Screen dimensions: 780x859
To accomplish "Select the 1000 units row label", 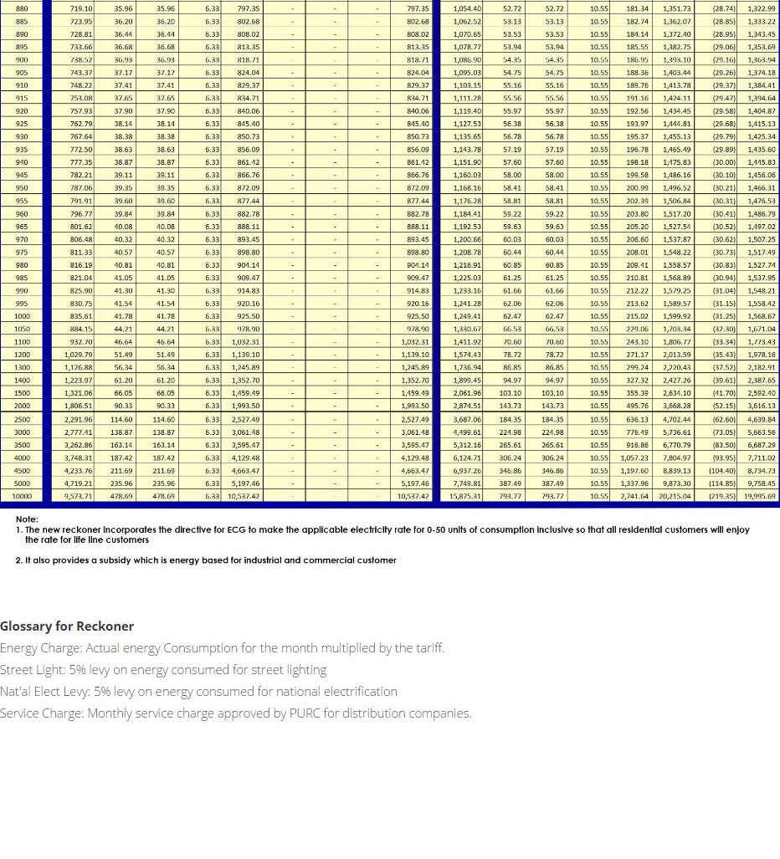I will click(23, 317).
